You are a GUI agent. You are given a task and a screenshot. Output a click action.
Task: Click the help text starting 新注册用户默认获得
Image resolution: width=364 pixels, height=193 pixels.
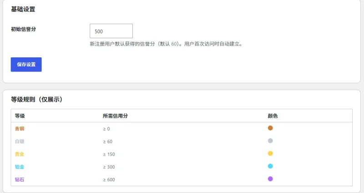(x=166, y=44)
